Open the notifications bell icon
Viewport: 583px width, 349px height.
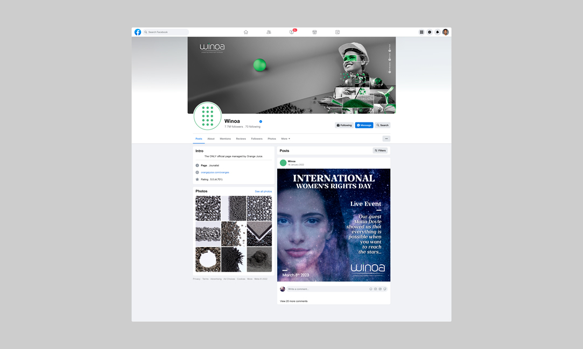(x=438, y=32)
